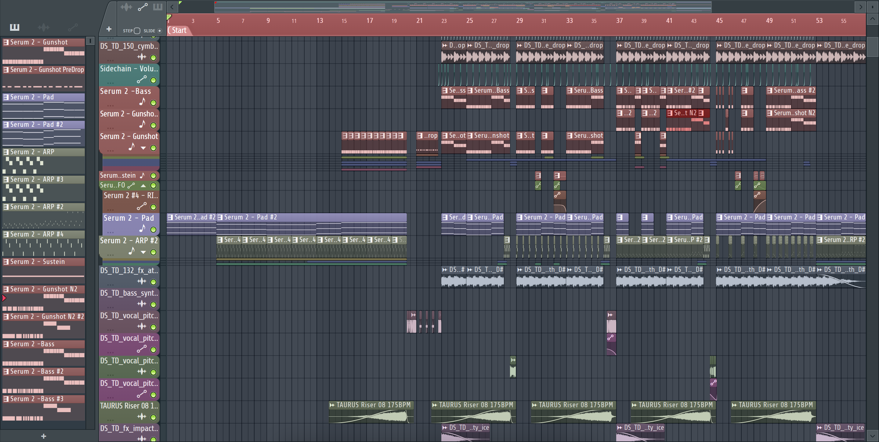Add a new track with plus button
The height and width of the screenshot is (442, 879).
tap(109, 29)
